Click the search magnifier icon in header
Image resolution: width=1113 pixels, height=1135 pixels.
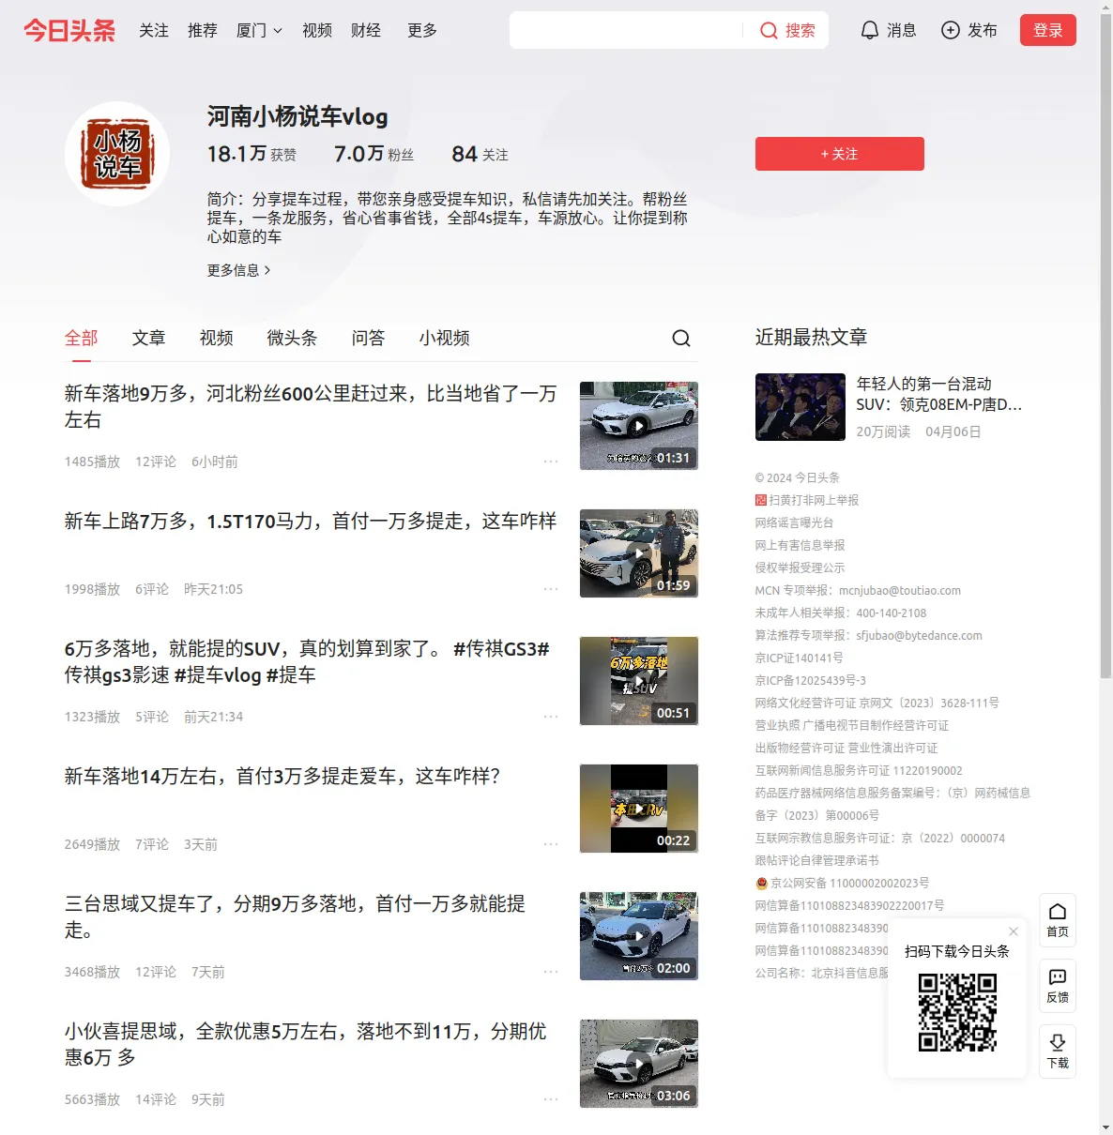pos(769,30)
